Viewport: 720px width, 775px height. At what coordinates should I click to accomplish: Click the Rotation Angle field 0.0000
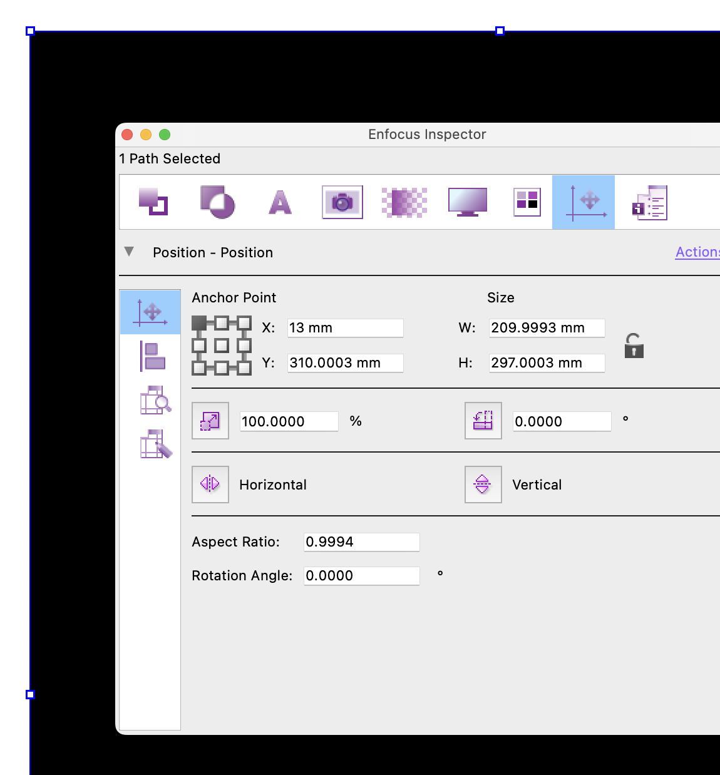362,576
